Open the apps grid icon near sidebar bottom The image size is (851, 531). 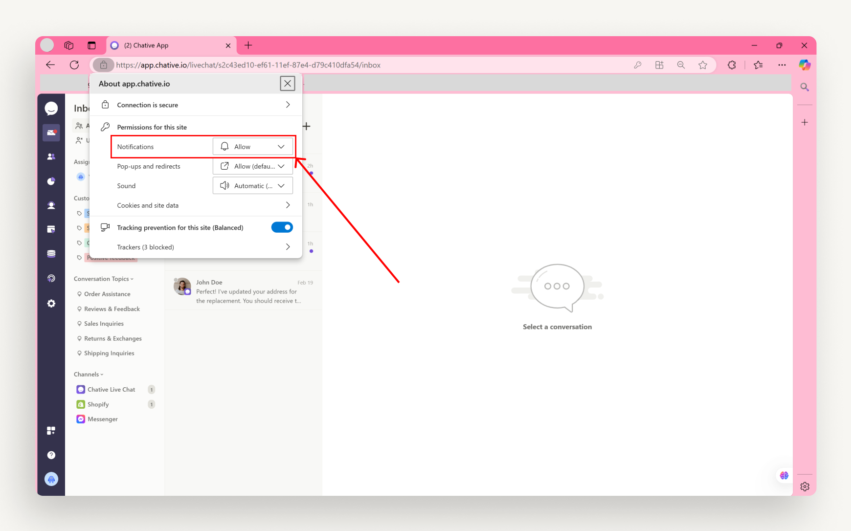point(51,430)
